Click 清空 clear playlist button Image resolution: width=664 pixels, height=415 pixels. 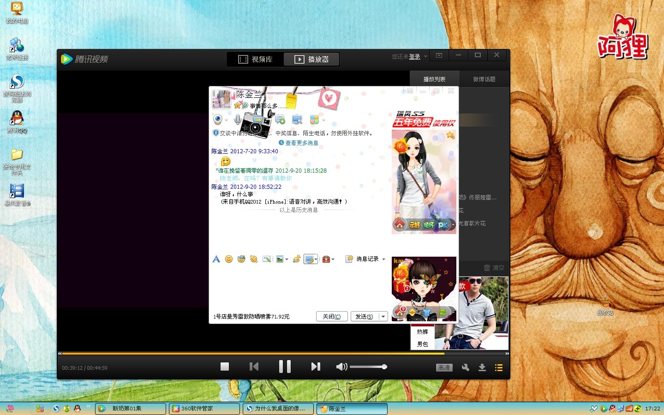pyautogui.click(x=494, y=268)
